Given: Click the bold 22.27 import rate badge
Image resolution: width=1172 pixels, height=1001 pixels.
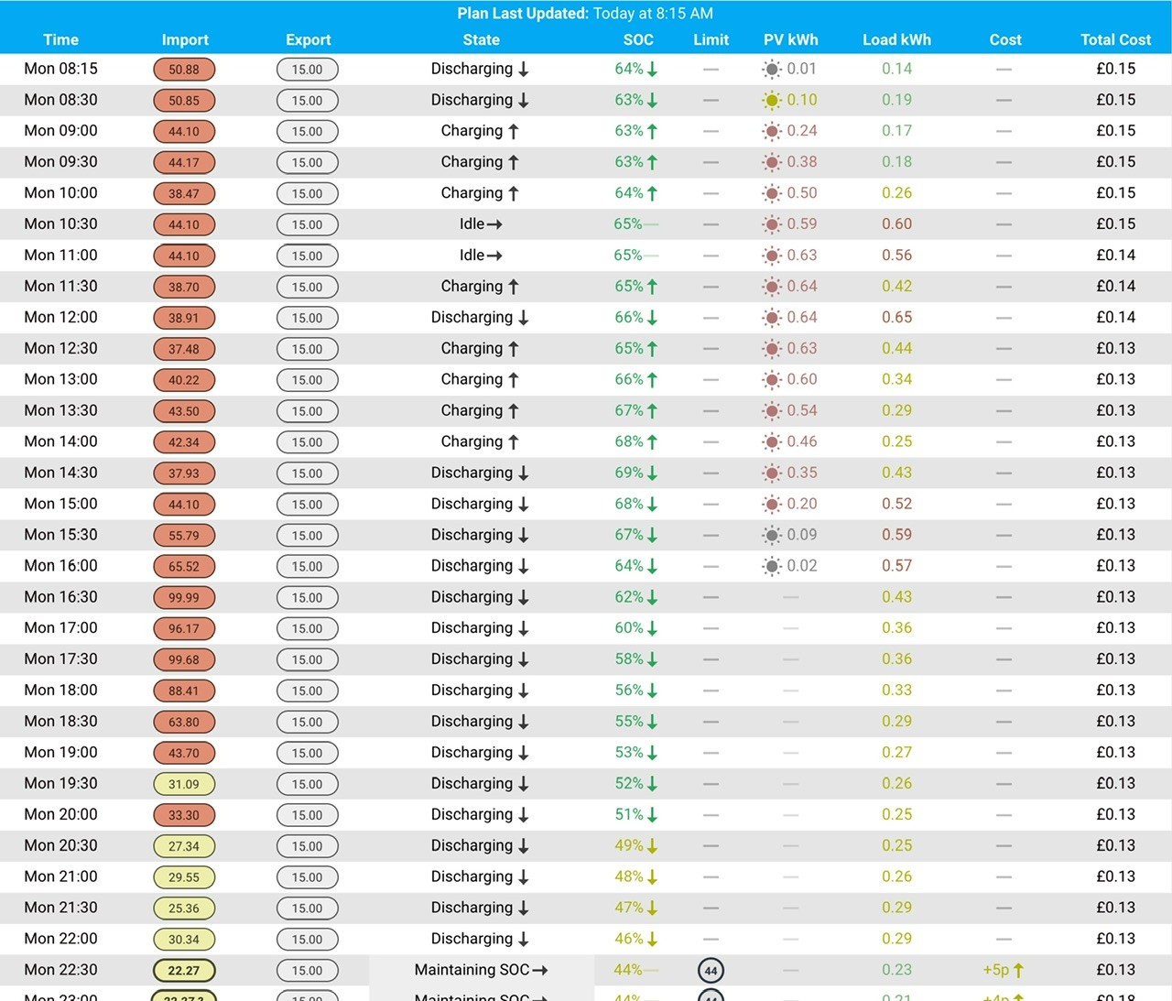Looking at the screenshot, I should (184, 971).
